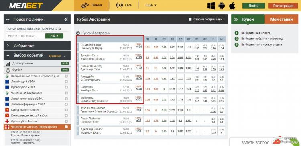Click the Melbet logo
301x146 pixels.
(26, 6)
